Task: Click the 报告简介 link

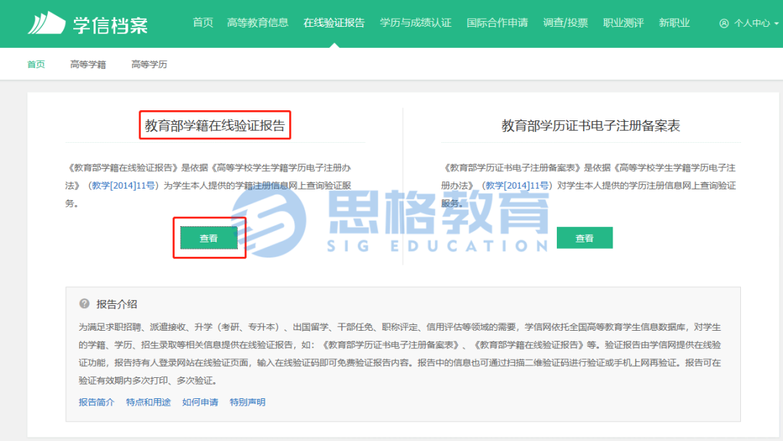Action: pos(98,402)
